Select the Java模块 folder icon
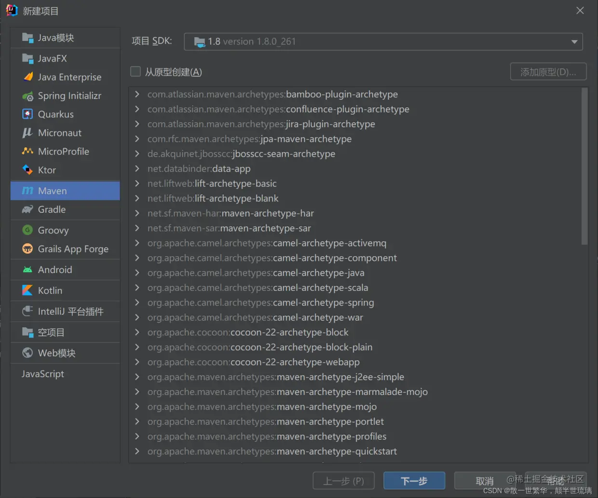 27,38
